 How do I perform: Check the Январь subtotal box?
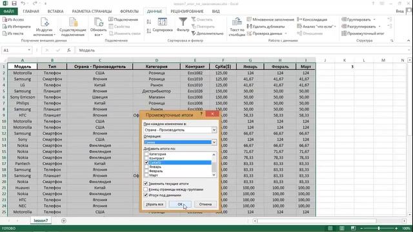coord(146,167)
